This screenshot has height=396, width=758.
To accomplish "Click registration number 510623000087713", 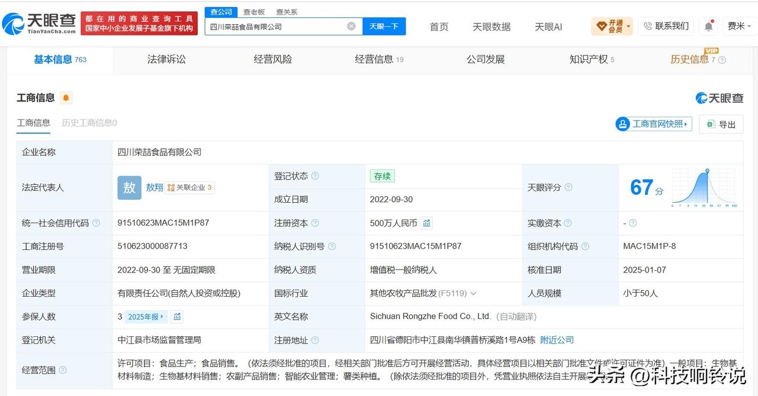I will 152,246.
